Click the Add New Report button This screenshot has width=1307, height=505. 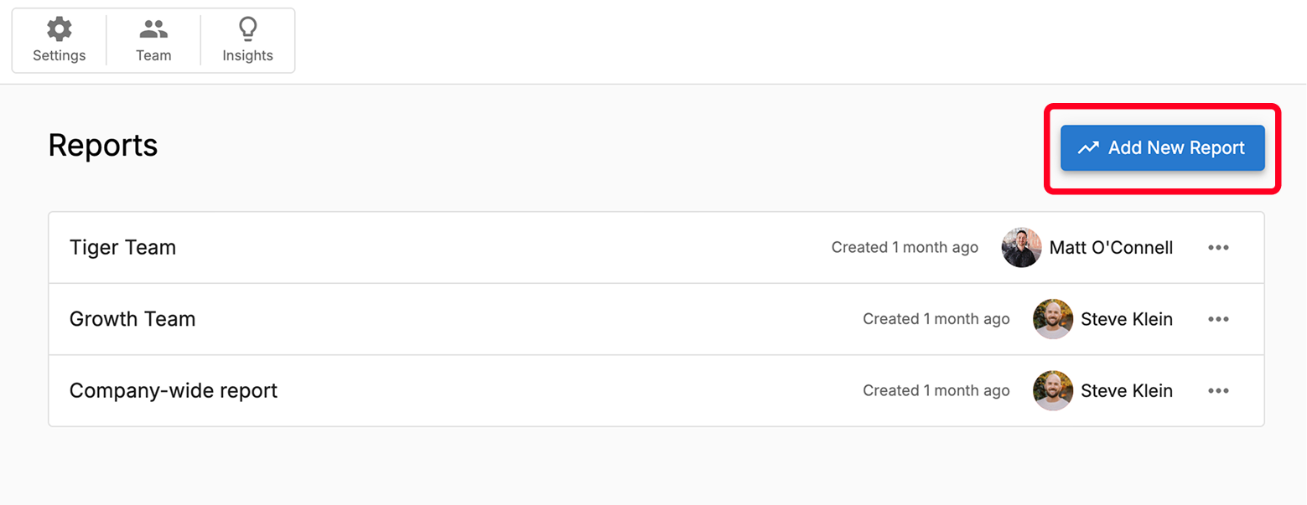1162,148
